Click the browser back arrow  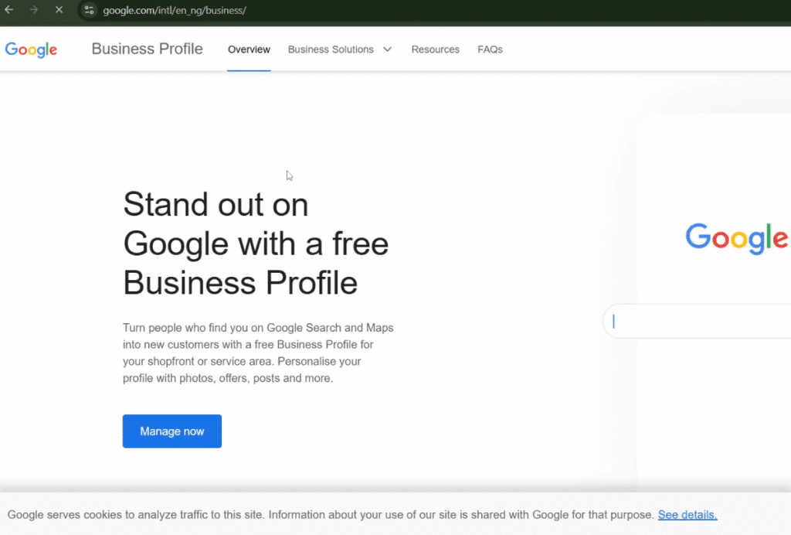coord(8,11)
